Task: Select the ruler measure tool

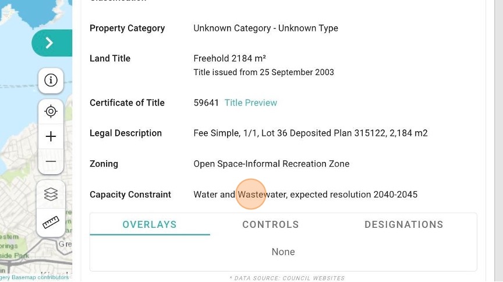Action: (51, 222)
